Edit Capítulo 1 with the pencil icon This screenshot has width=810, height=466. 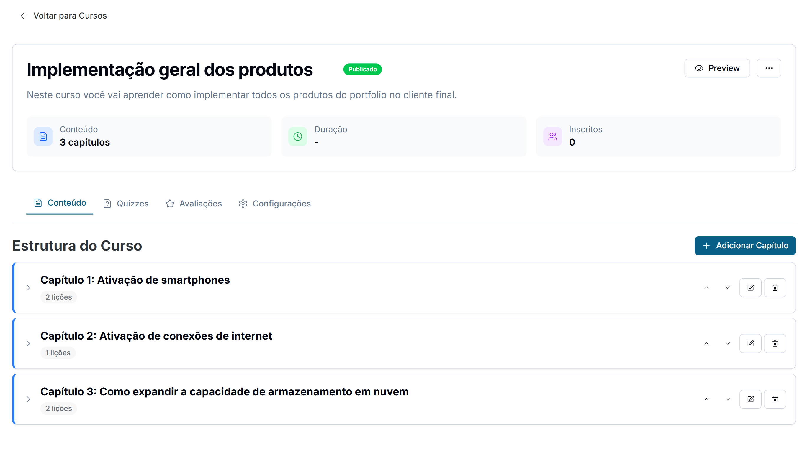[750, 287]
